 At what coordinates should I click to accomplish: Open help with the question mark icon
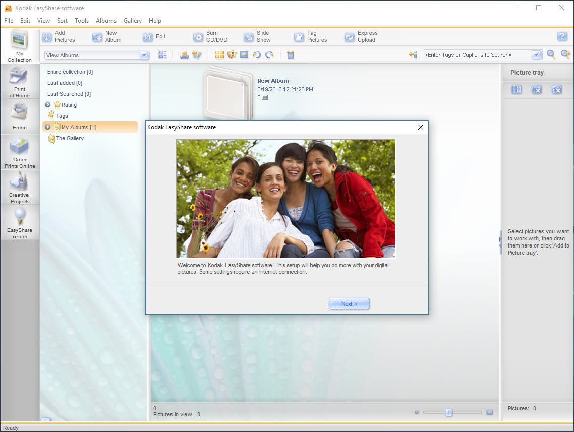pos(562,36)
